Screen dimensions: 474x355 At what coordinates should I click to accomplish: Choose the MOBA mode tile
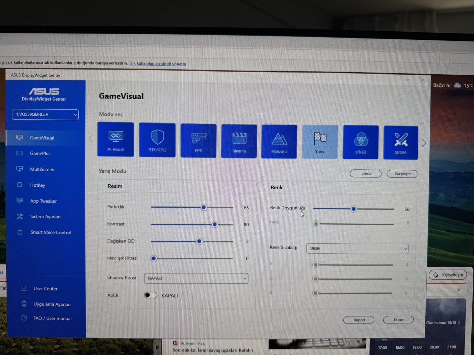click(401, 143)
